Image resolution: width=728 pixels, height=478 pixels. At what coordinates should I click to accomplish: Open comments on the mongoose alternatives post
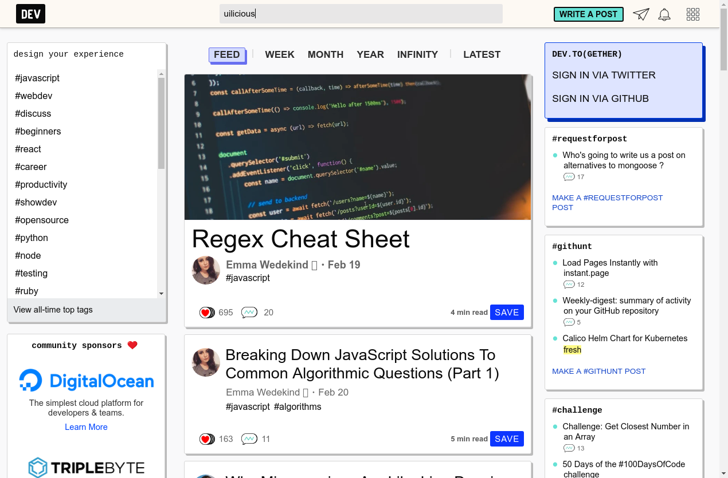click(x=569, y=177)
